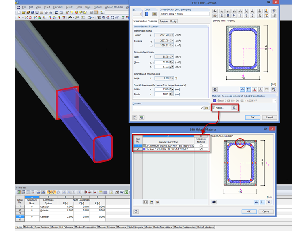
Task: Click the stepper arrows of Width b value
Action: click(x=170, y=90)
